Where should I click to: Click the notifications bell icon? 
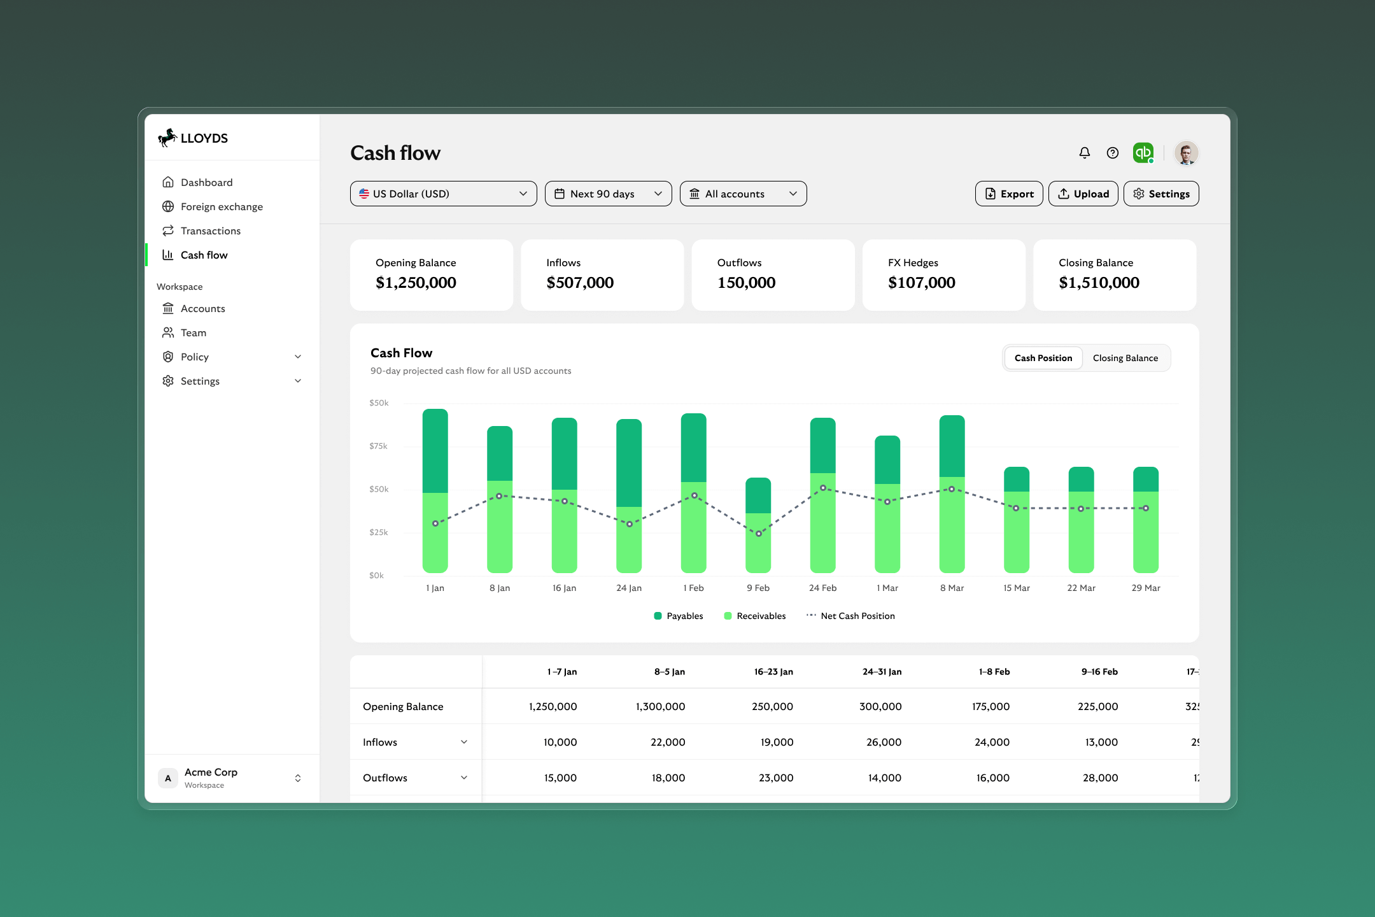pyautogui.click(x=1085, y=153)
